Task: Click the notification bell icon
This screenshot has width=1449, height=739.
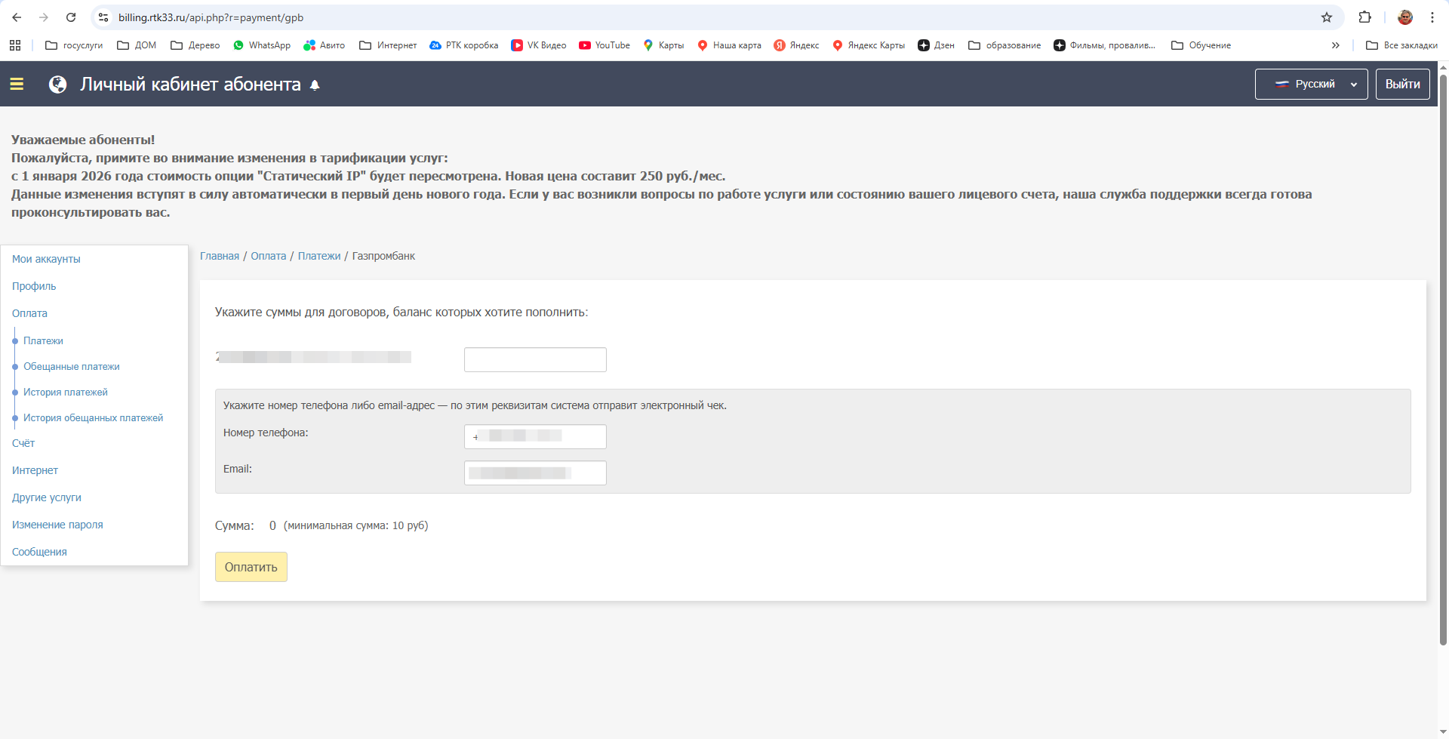Action: [x=315, y=85]
